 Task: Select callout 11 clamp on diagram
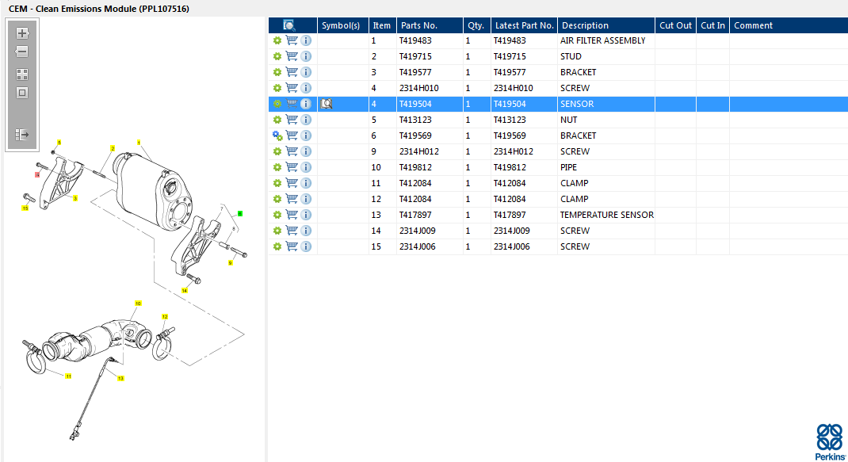click(68, 376)
